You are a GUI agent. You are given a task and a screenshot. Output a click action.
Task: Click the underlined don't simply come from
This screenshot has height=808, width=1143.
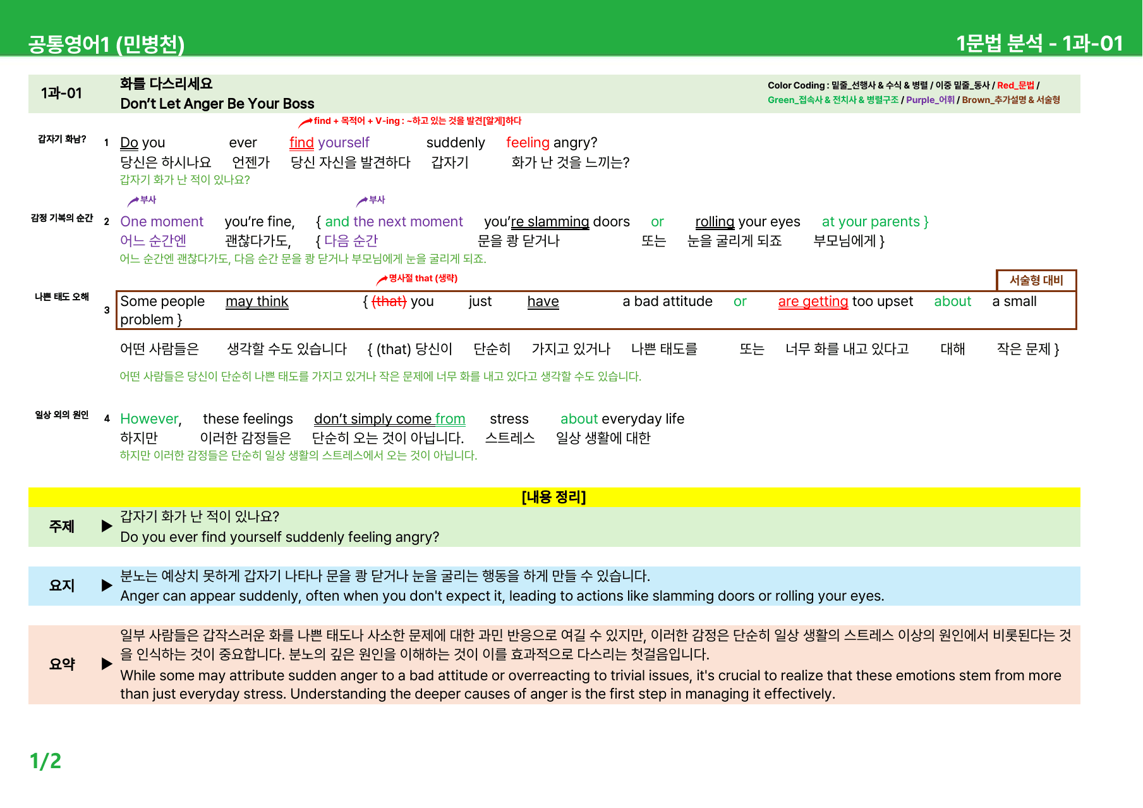(x=390, y=419)
